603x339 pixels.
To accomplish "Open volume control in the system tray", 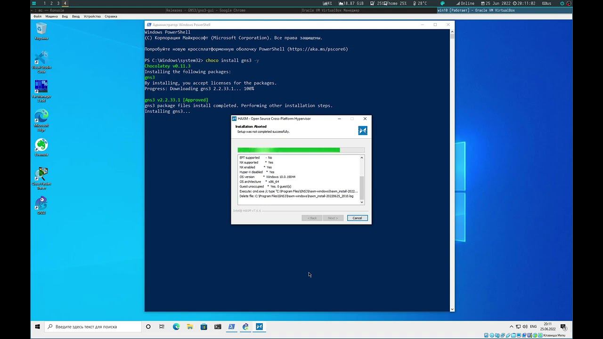I will (x=525, y=327).
